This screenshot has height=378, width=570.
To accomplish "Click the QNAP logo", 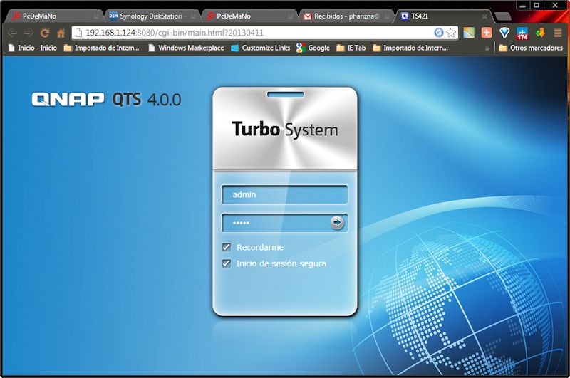I will (68, 99).
